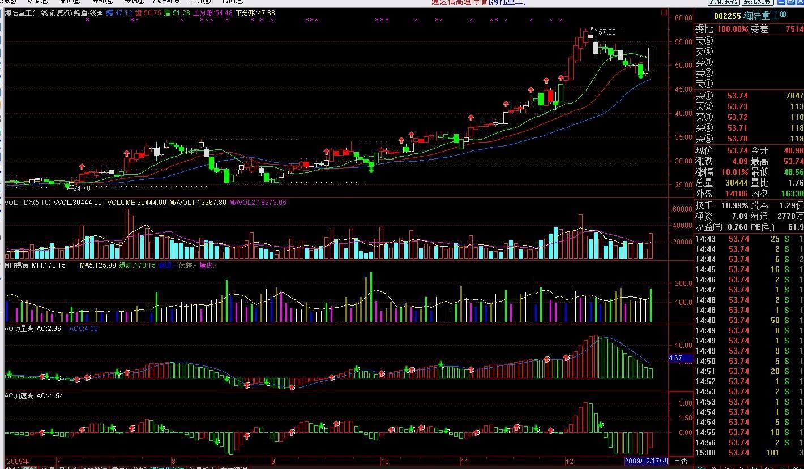Click the 外盘 value 14106

pyautogui.click(x=736, y=193)
